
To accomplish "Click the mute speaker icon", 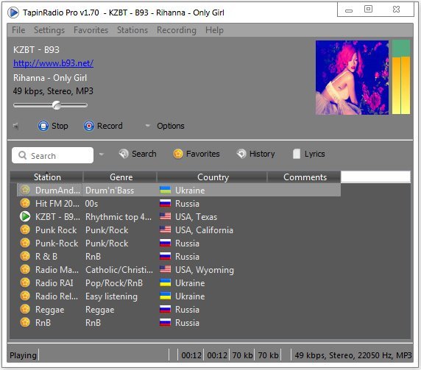I will pos(16,126).
